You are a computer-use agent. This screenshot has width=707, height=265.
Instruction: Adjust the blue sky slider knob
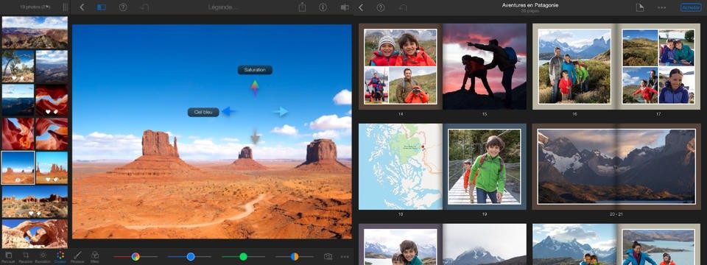coord(191,256)
